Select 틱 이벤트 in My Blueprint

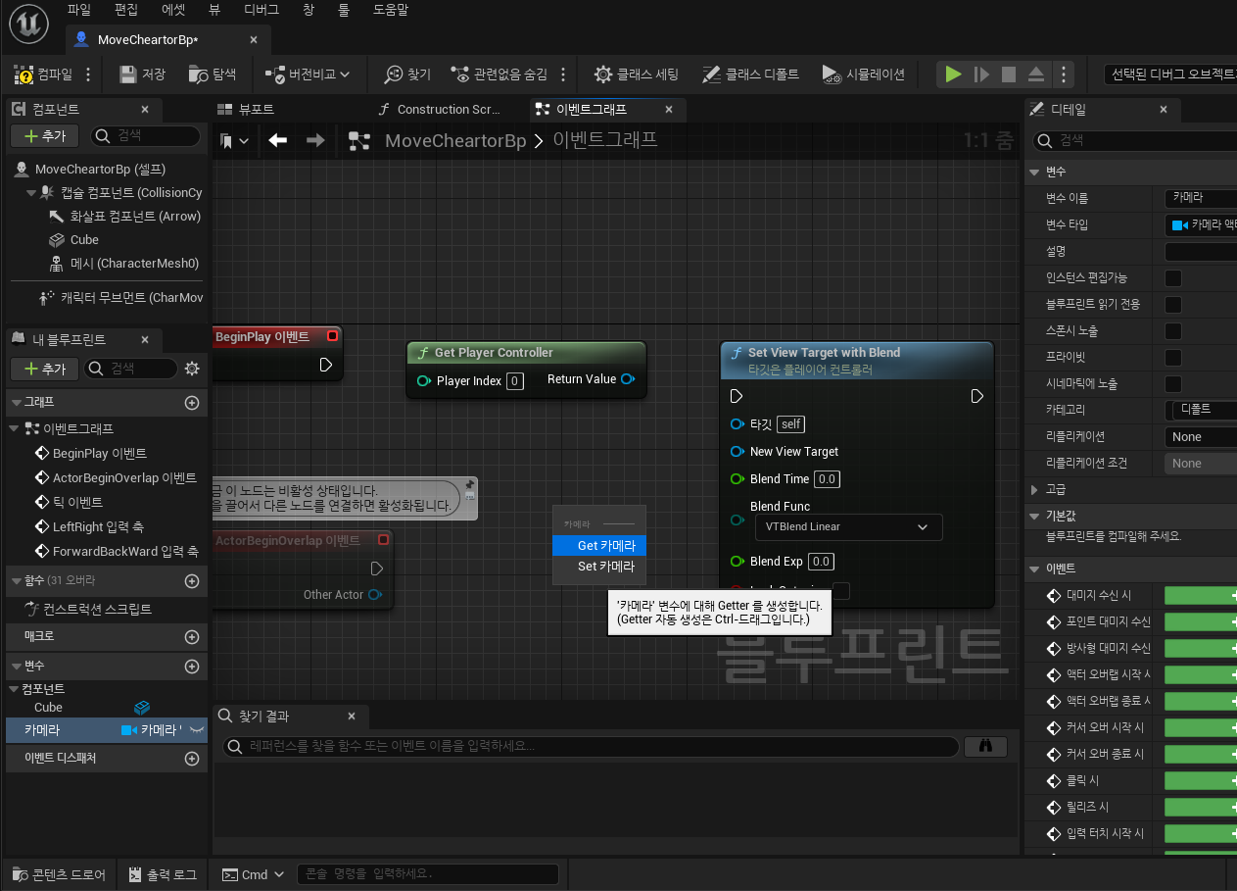click(77, 502)
